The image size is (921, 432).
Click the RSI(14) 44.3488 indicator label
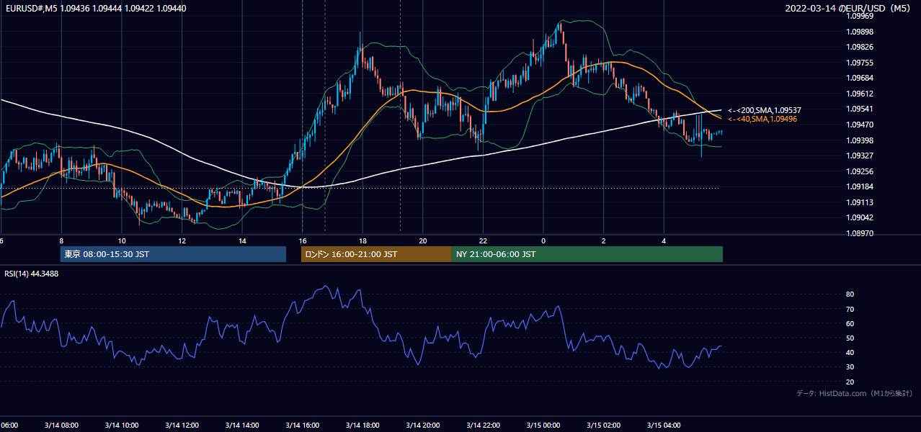coord(31,273)
